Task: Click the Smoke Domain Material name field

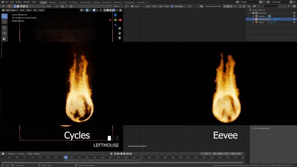Action: 213,6
